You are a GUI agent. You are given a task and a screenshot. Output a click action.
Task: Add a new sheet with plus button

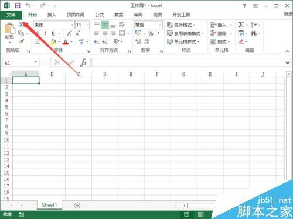(77, 206)
